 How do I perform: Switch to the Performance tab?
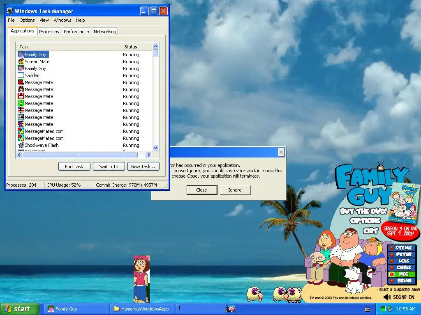point(76,32)
